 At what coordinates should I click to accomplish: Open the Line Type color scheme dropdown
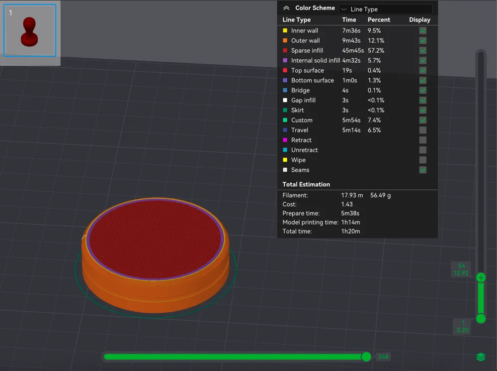(386, 9)
